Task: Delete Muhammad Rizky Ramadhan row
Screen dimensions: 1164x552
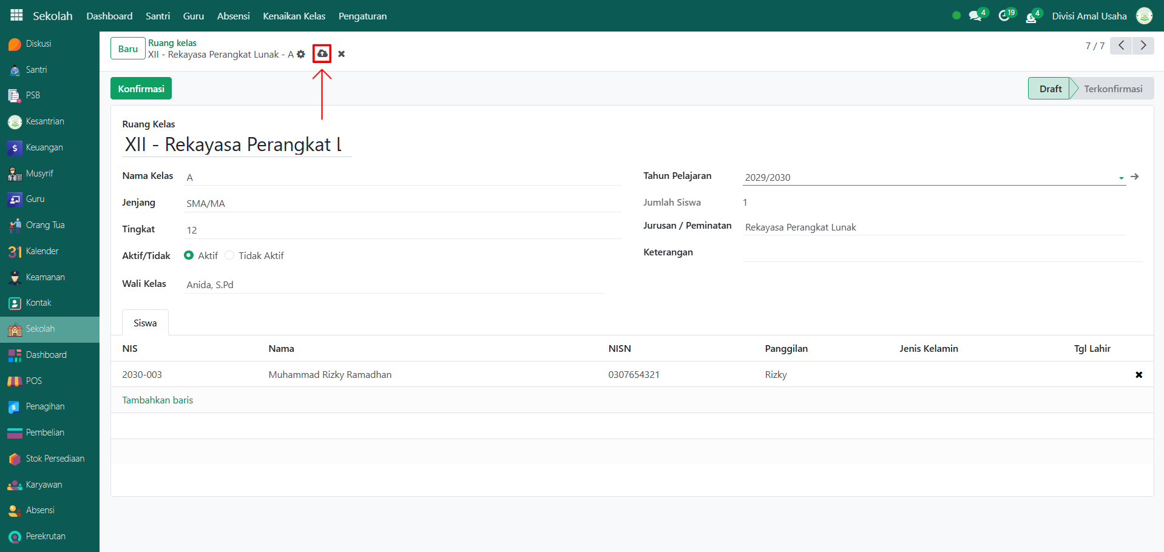Action: 1139,375
